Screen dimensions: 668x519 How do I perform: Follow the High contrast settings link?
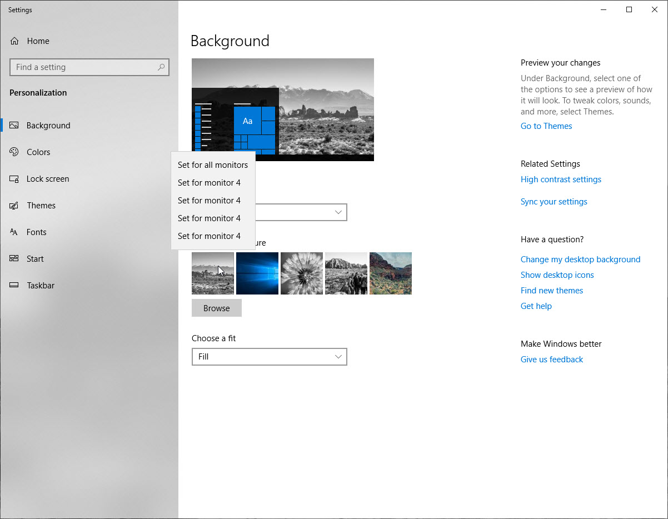pyautogui.click(x=561, y=179)
